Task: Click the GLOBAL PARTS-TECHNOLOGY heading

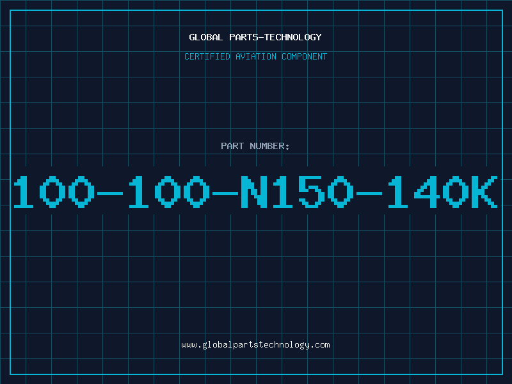Action: (x=255, y=37)
